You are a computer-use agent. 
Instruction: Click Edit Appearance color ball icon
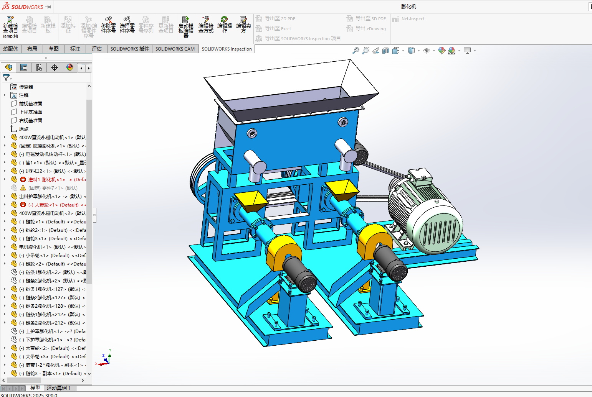[x=442, y=51]
